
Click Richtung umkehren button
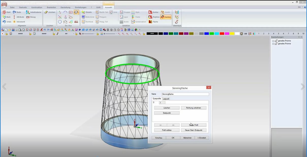coord(193,108)
